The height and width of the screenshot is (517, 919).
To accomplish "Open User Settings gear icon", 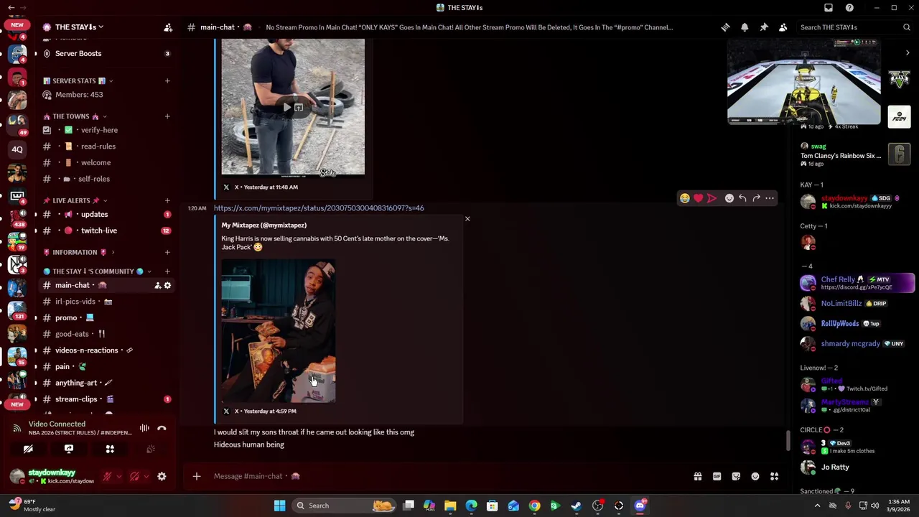I will [162, 476].
